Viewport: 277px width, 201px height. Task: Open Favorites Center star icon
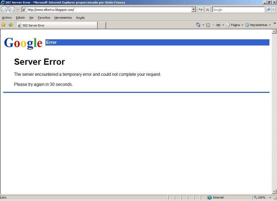pyautogui.click(x=3, y=25)
